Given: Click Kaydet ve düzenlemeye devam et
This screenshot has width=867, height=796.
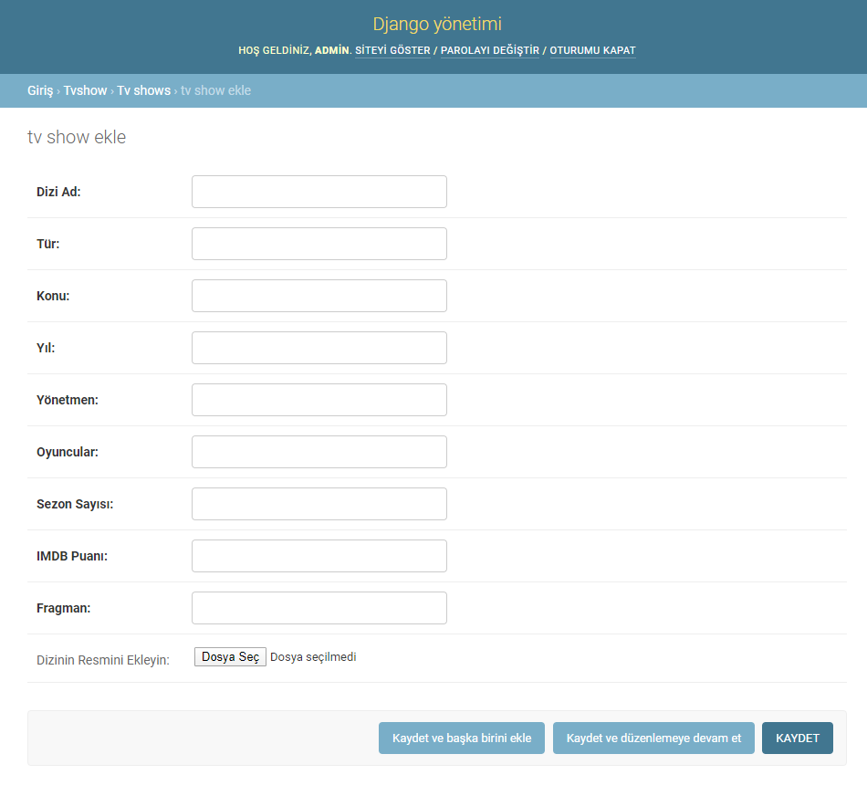Looking at the screenshot, I should [653, 738].
